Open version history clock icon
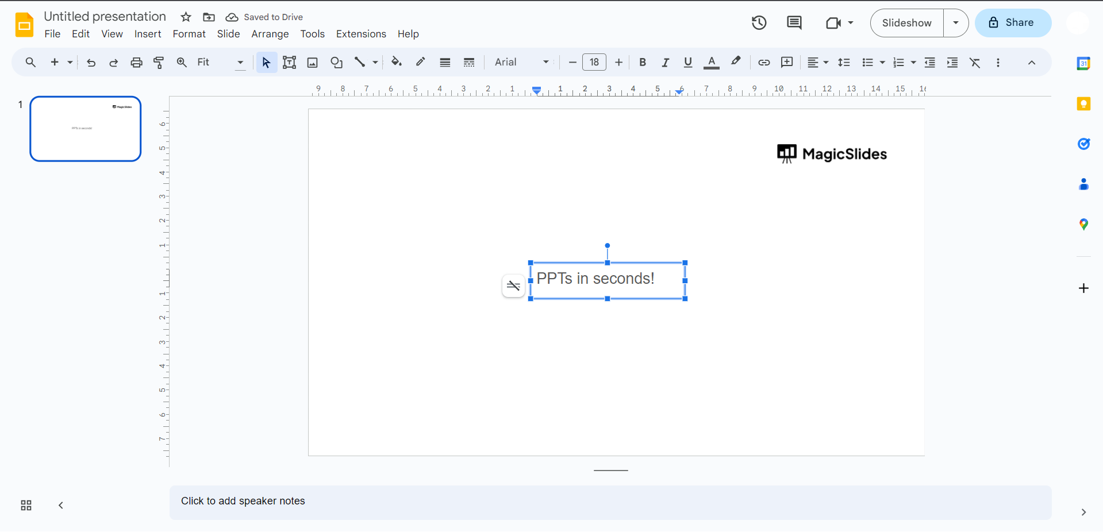 759,23
